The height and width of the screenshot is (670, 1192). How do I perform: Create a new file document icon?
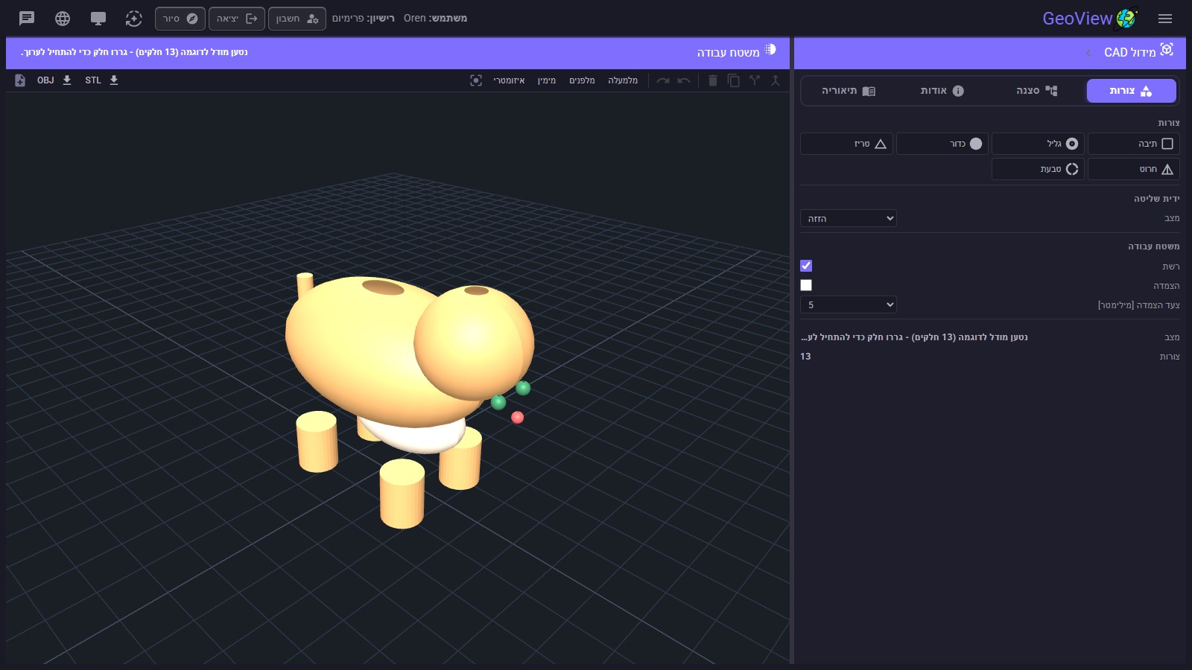pyautogui.click(x=20, y=80)
